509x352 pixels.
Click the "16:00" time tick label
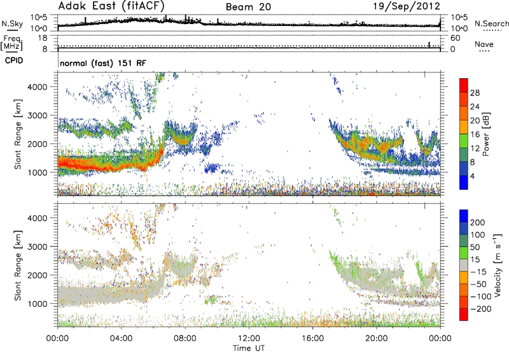(312, 339)
